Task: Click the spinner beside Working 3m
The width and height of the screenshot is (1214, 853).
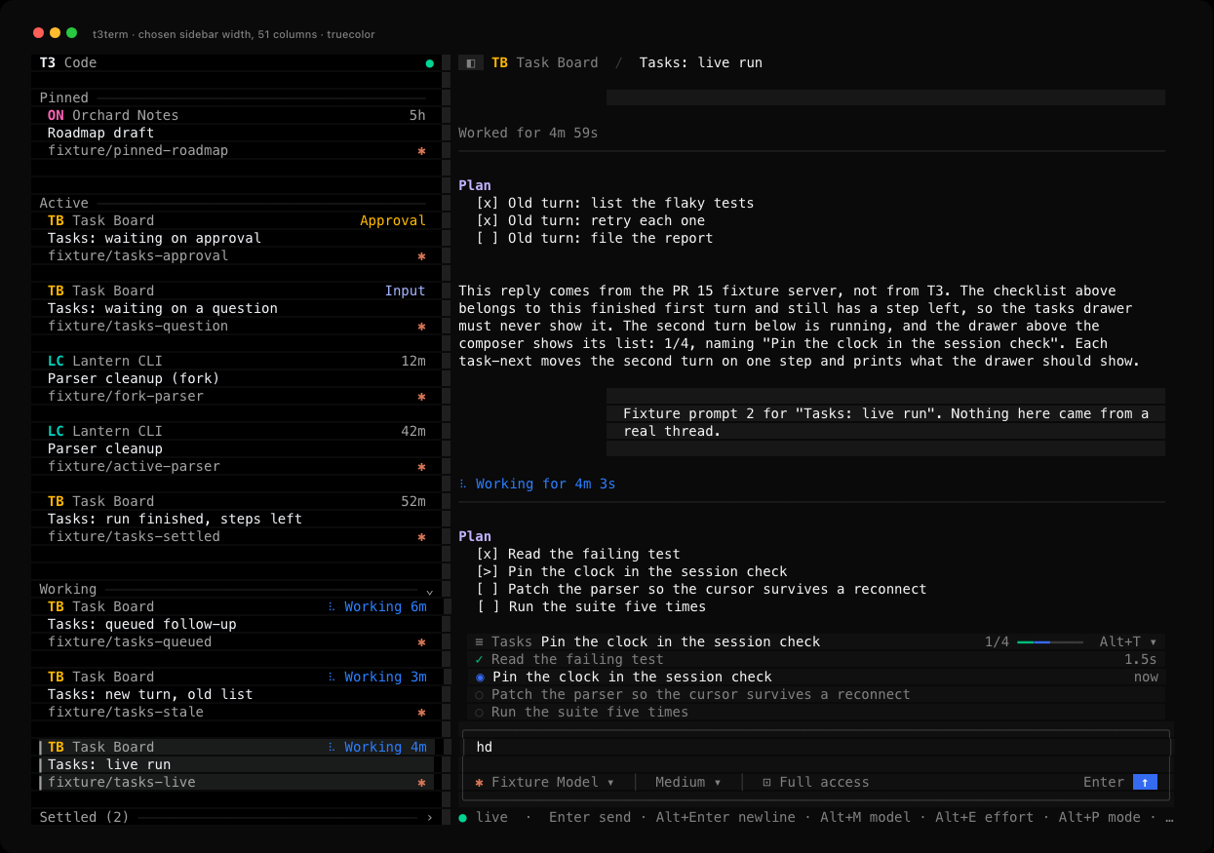Action: pos(332,677)
